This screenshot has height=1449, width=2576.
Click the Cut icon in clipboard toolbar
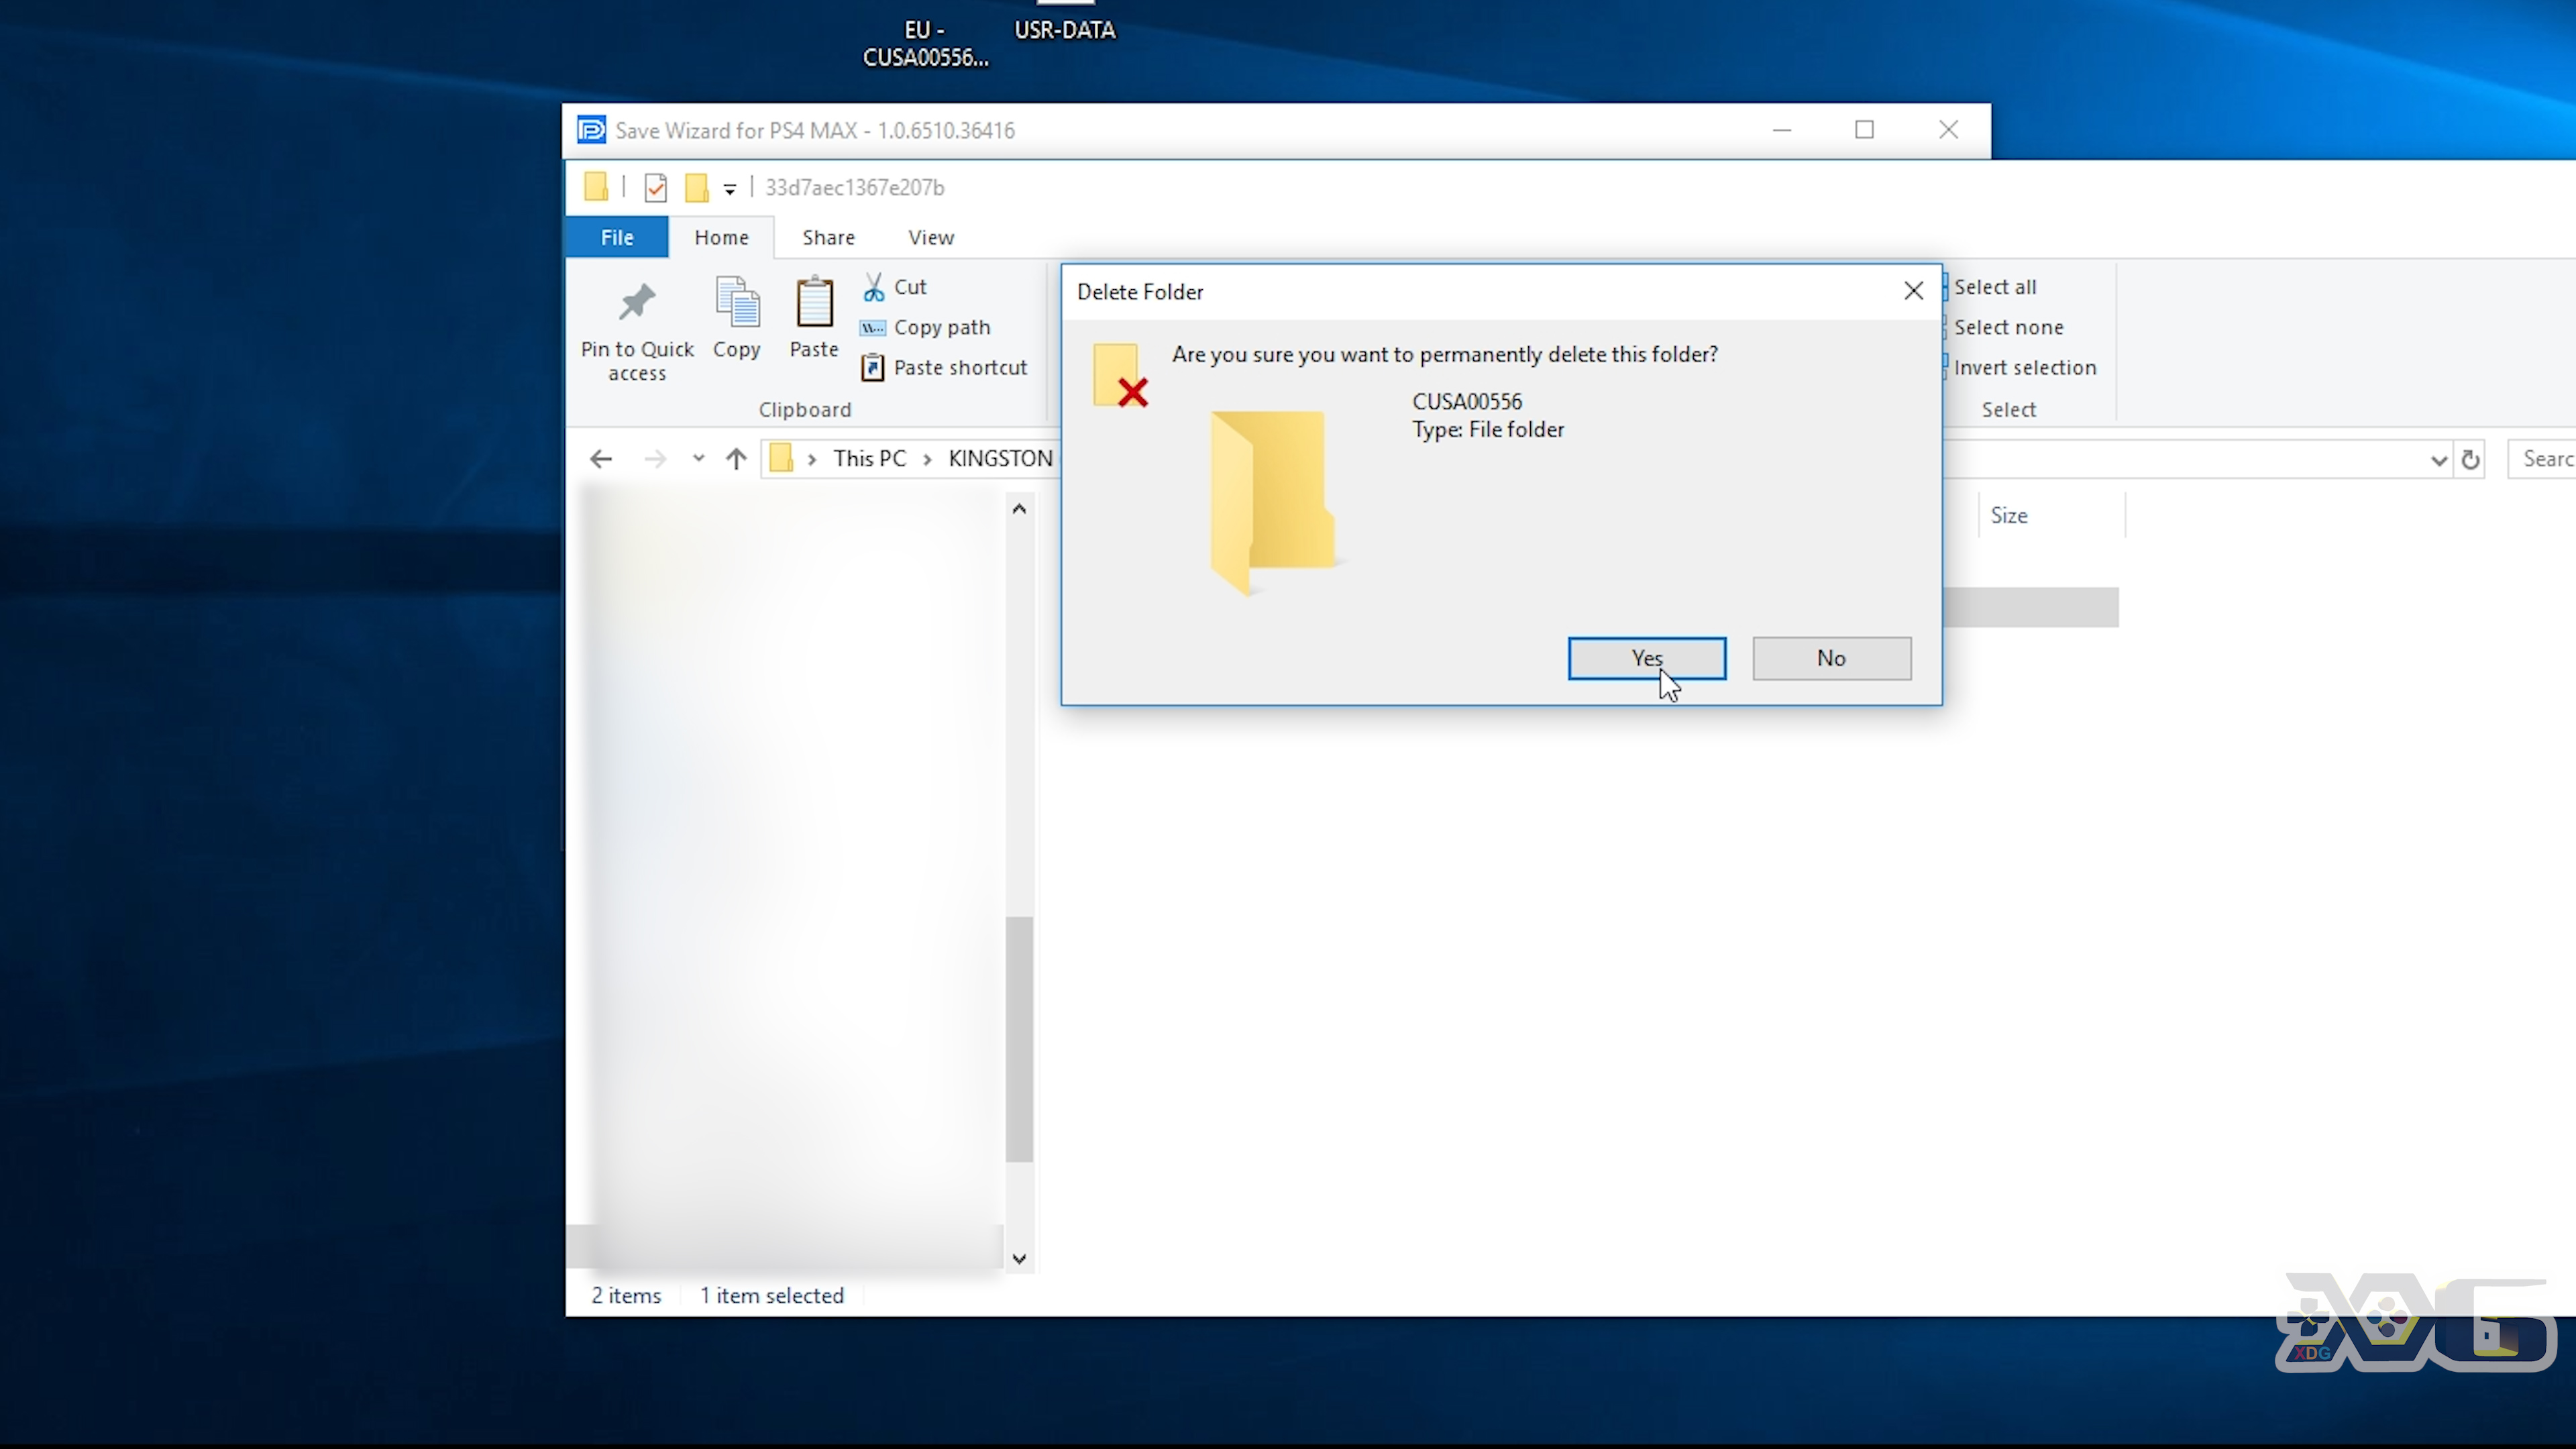[874, 286]
